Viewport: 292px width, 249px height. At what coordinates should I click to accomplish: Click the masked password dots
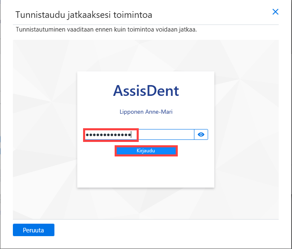pos(108,134)
